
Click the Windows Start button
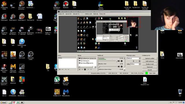pos(3,103)
